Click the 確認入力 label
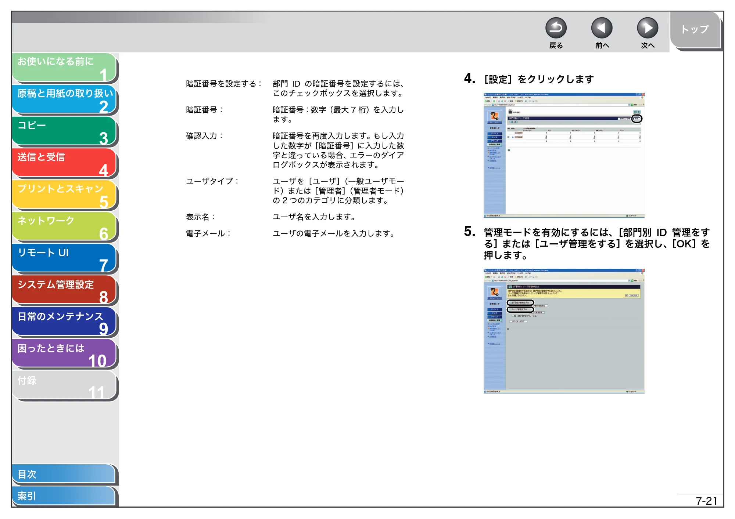This screenshot has height=519, width=735. (x=204, y=136)
